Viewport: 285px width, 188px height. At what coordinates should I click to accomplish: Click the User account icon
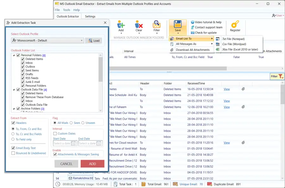[274, 16]
